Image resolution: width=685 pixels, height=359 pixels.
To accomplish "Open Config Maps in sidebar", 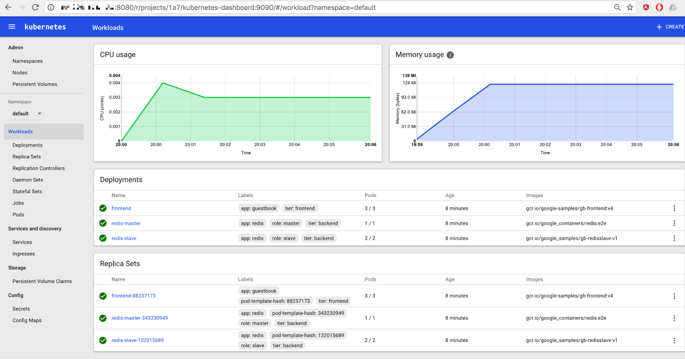I will pyautogui.click(x=27, y=320).
